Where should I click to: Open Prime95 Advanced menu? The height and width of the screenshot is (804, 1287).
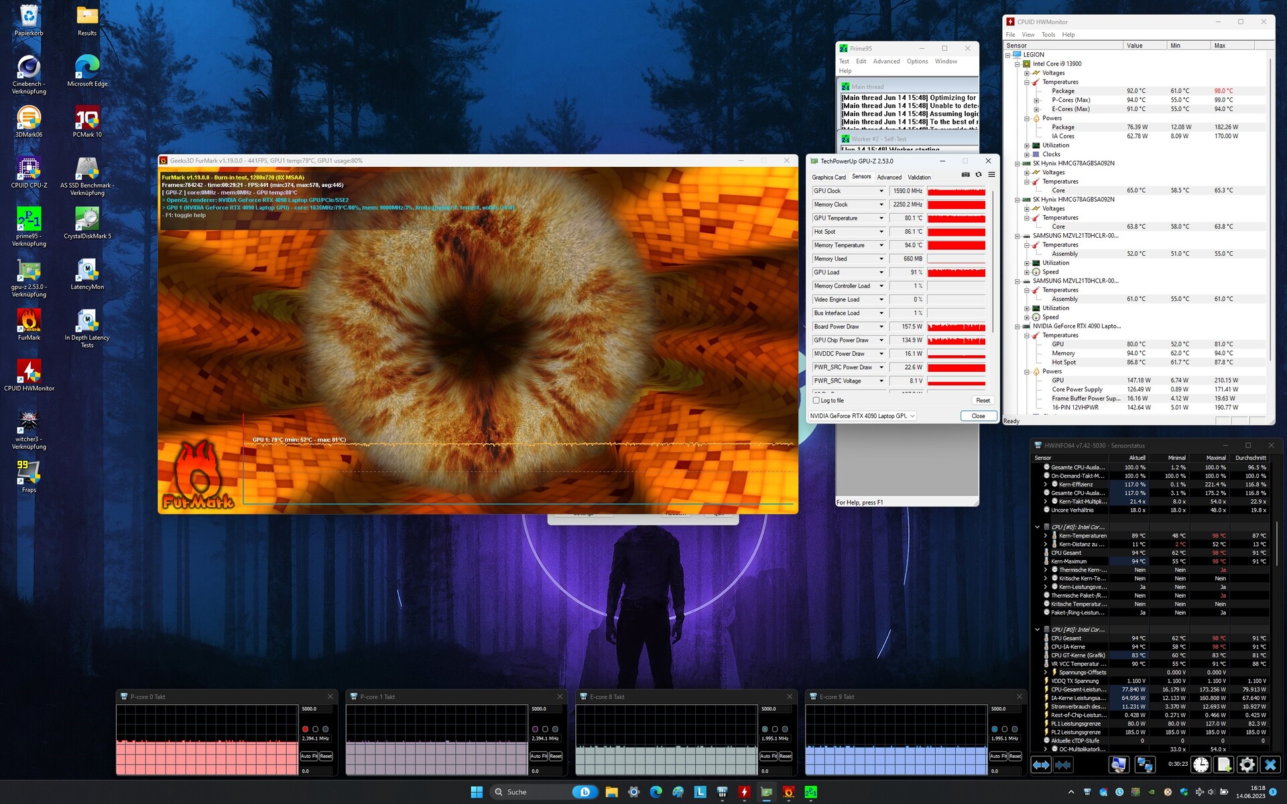click(x=886, y=62)
